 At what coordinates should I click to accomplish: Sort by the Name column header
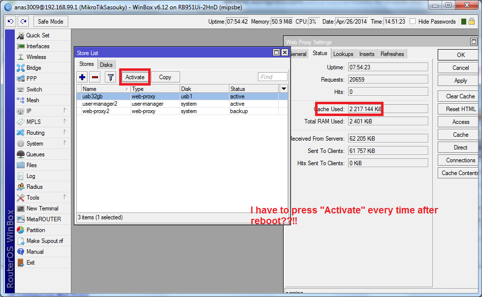tap(106, 89)
